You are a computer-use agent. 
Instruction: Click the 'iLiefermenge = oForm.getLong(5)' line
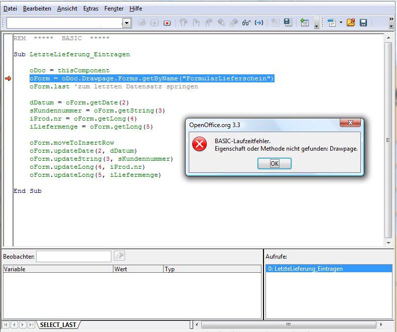point(91,127)
